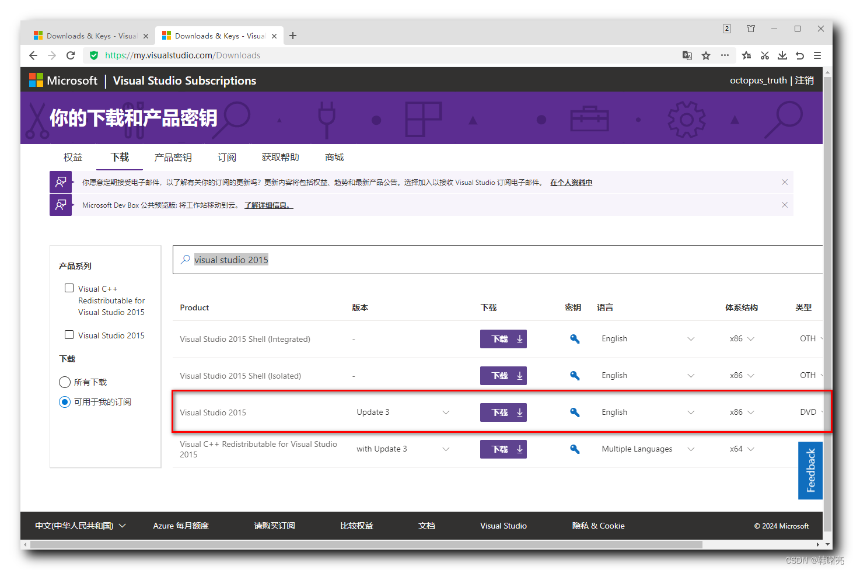View key for Visual C++ Redistributable row
The height and width of the screenshot is (570, 853).
(x=575, y=449)
